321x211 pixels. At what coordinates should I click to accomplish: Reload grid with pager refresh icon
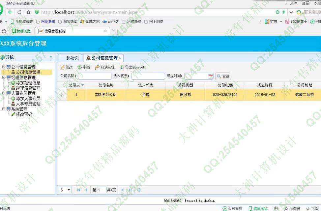(139, 190)
